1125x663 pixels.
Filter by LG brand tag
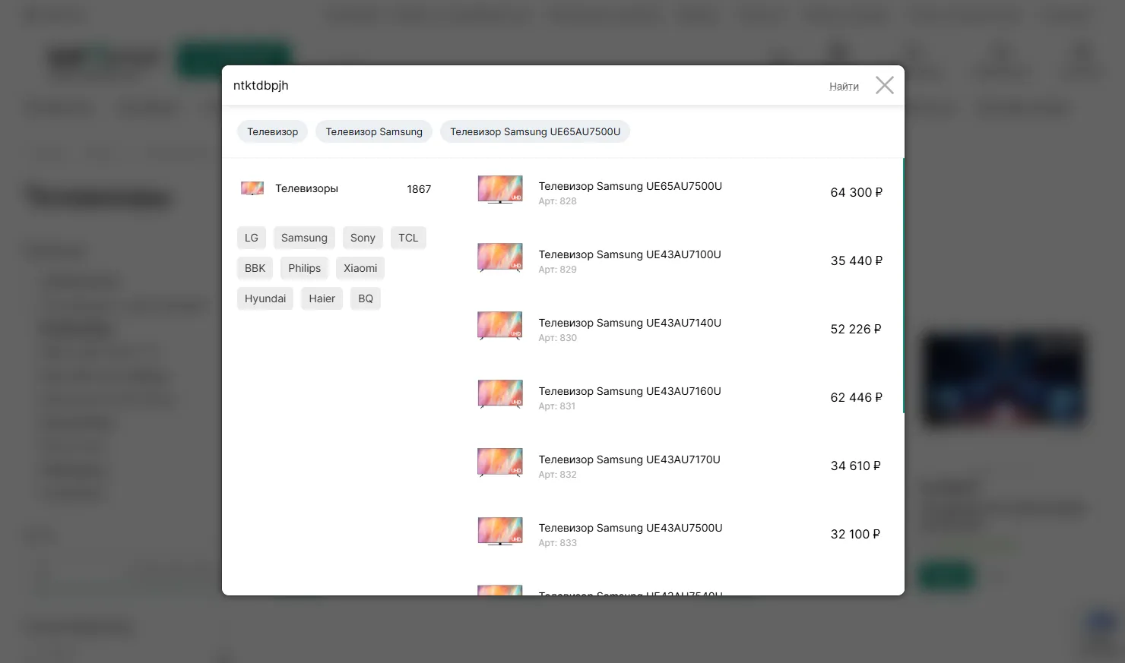coord(252,238)
